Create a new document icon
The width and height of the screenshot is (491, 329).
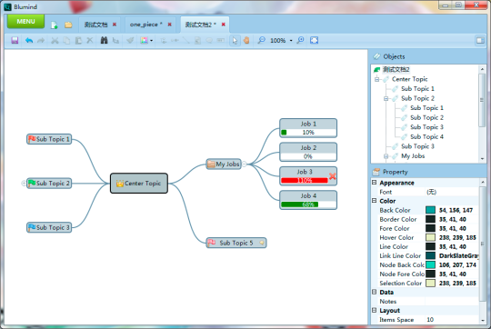point(55,25)
